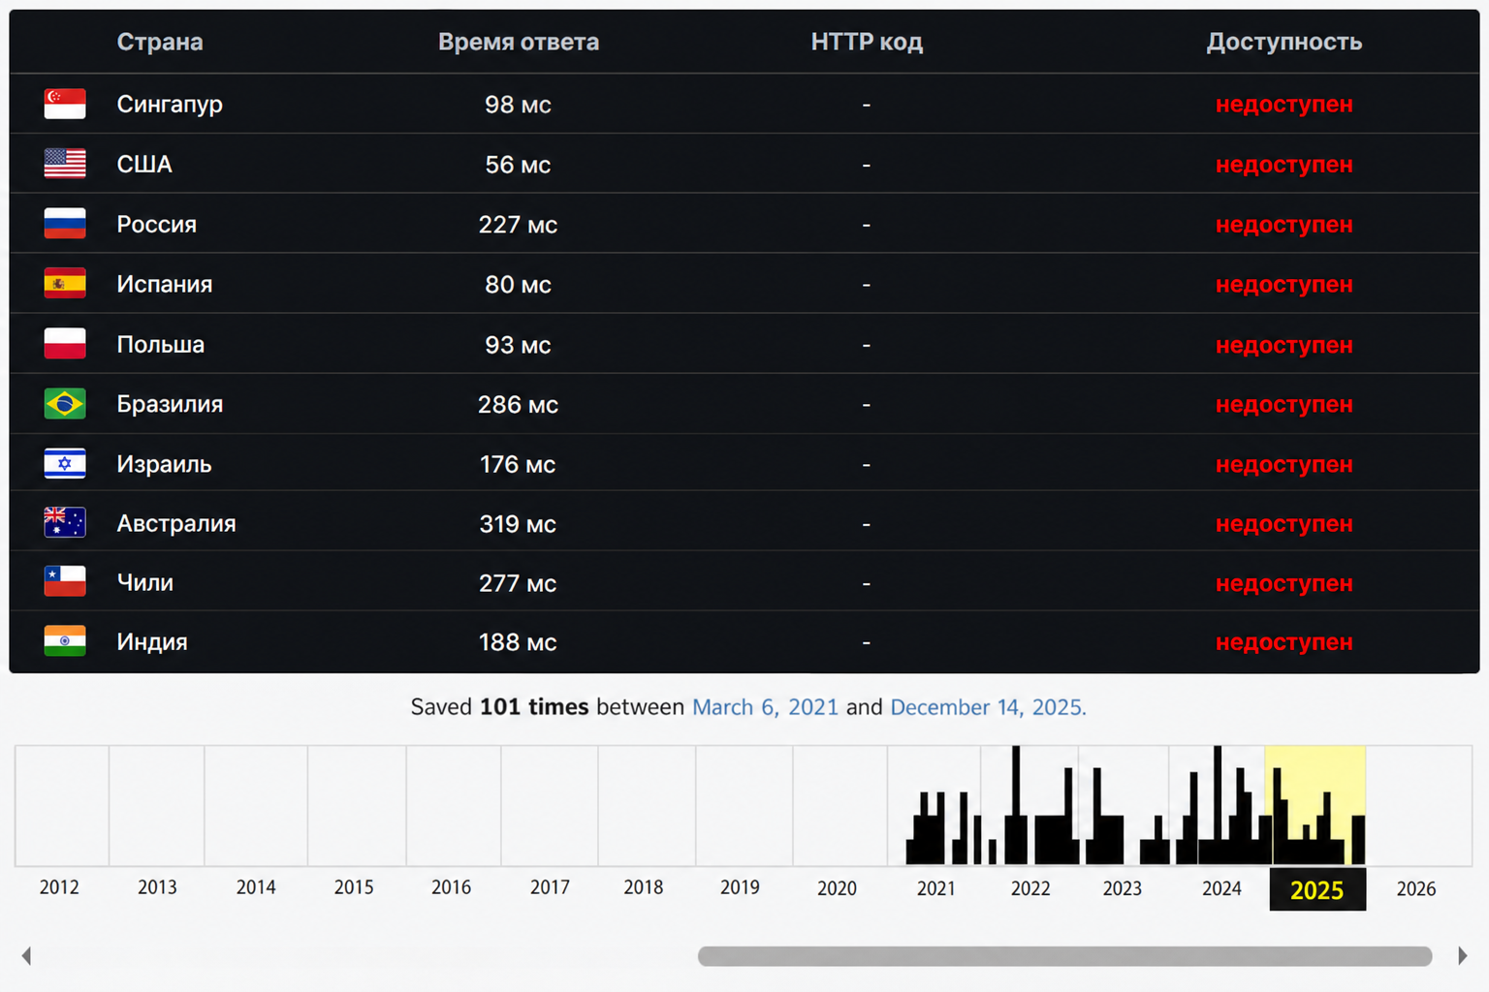Click the horizontal scrollbar thumb
The height and width of the screenshot is (992, 1489).
1064,956
